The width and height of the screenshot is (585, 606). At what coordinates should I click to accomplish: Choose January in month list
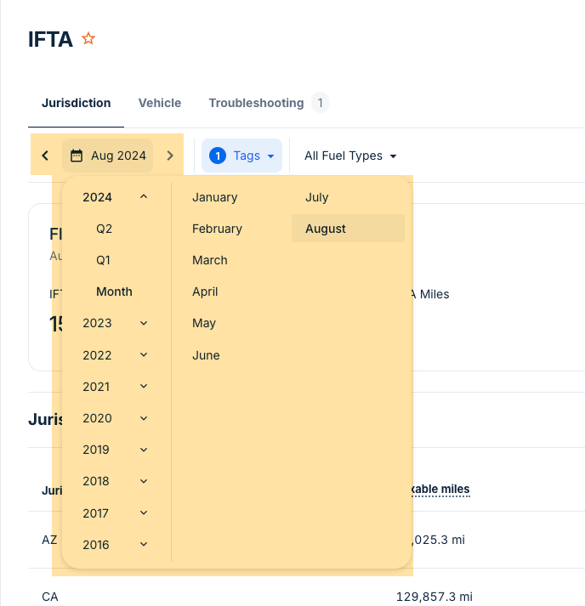point(215,197)
